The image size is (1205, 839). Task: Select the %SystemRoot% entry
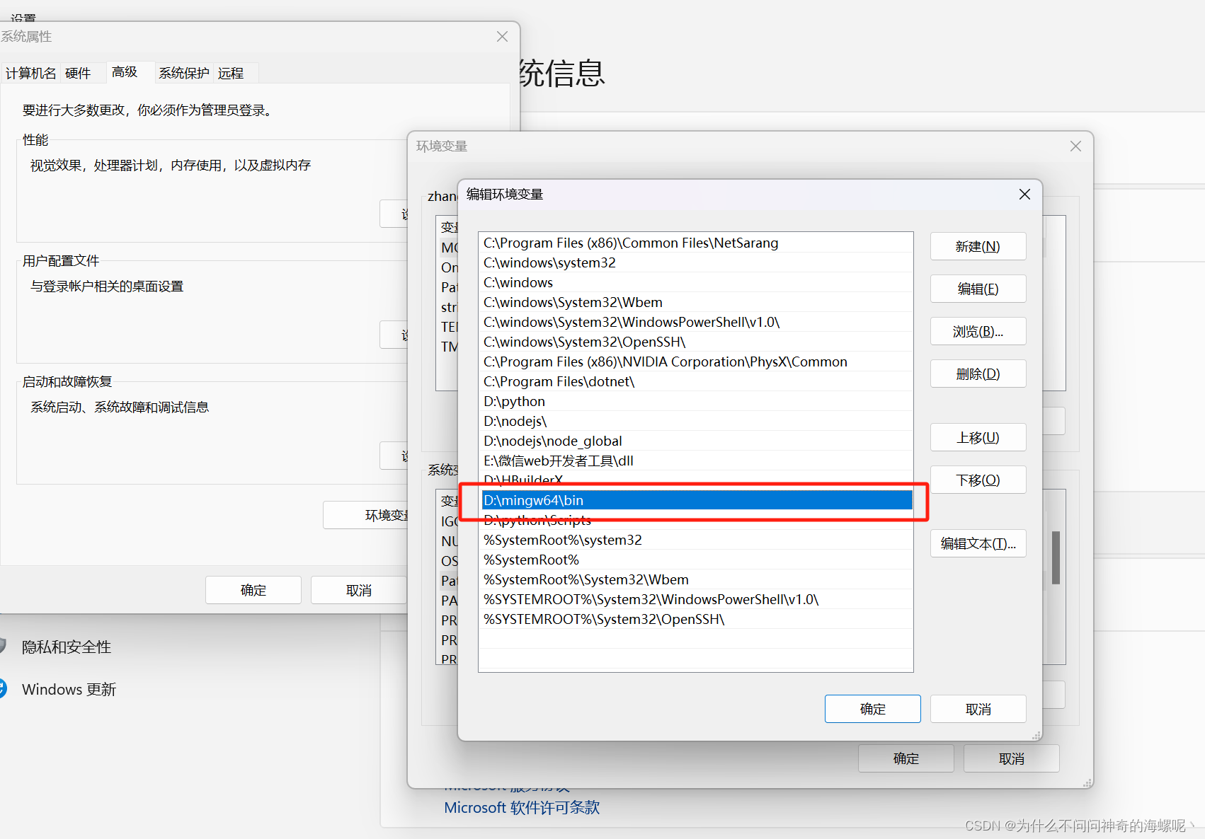point(696,560)
